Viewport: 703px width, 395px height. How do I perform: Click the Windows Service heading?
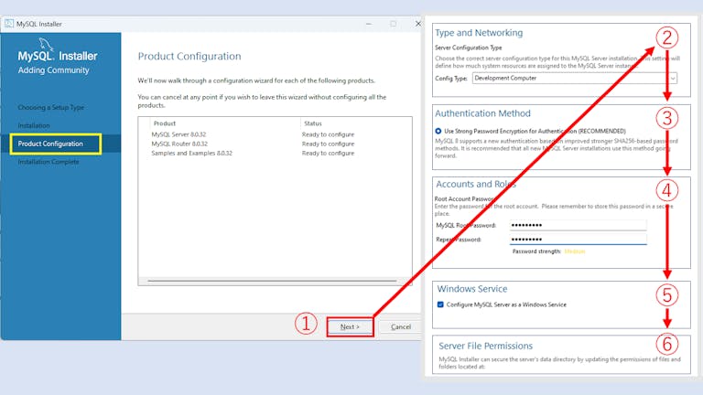click(x=472, y=289)
